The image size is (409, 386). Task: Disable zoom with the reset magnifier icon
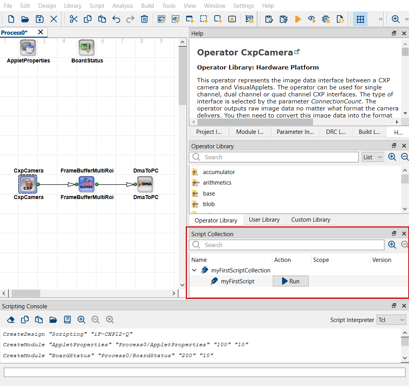tap(110, 319)
